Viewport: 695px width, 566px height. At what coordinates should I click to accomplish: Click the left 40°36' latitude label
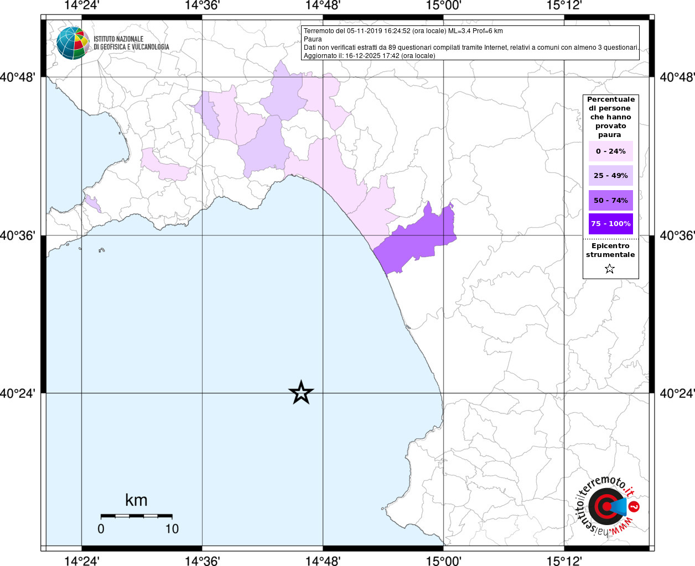click(x=18, y=235)
